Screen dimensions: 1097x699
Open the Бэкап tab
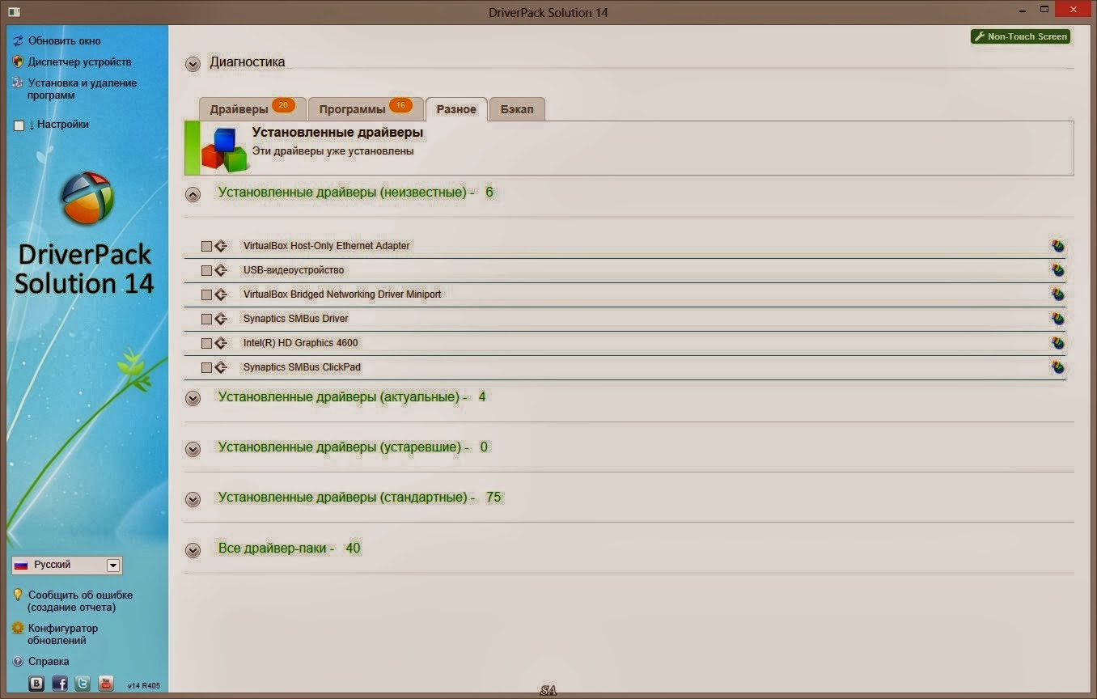[x=517, y=109]
